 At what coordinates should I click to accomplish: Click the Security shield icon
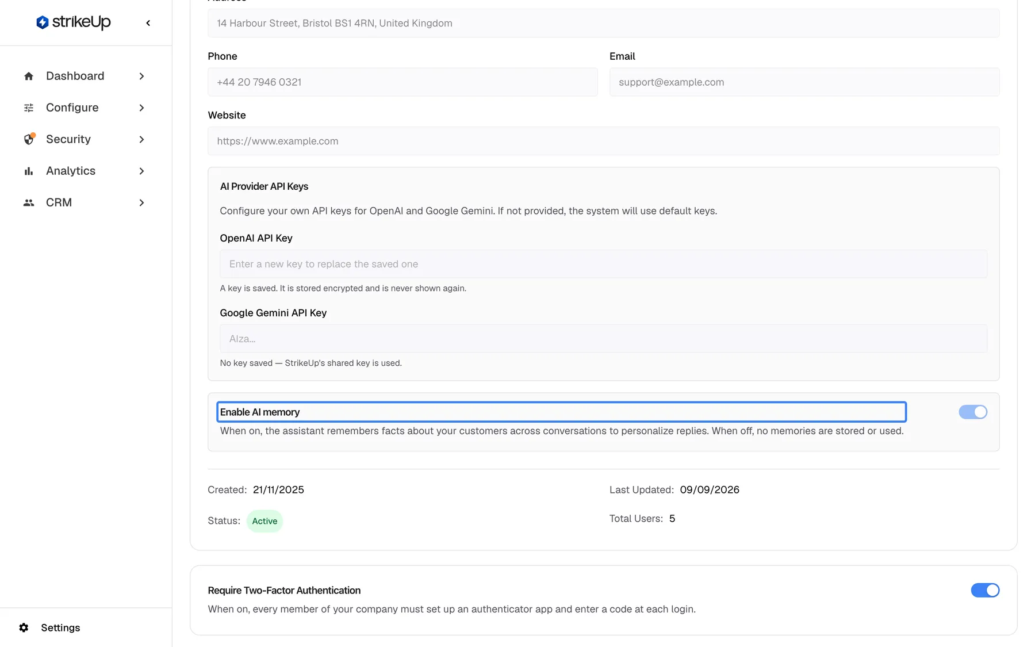(29, 139)
